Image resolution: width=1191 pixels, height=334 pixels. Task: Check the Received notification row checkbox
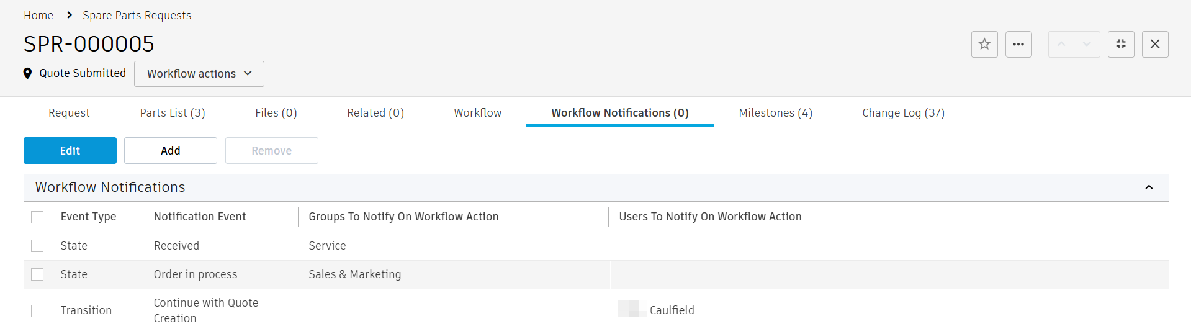click(37, 246)
